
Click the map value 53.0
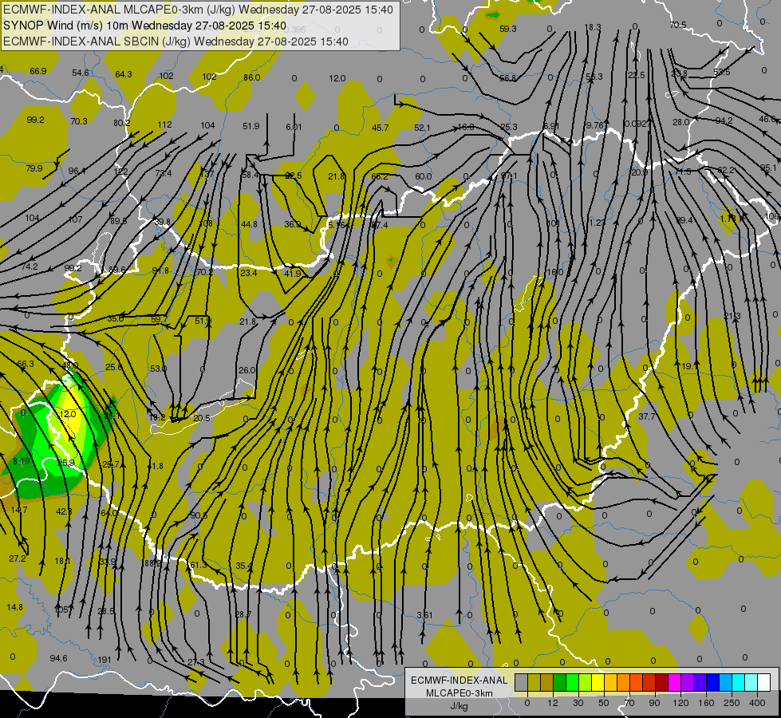point(159,369)
